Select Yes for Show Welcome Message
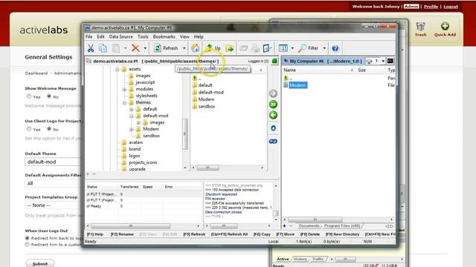Image resolution: width=476 pixels, height=267 pixels. (x=29, y=96)
